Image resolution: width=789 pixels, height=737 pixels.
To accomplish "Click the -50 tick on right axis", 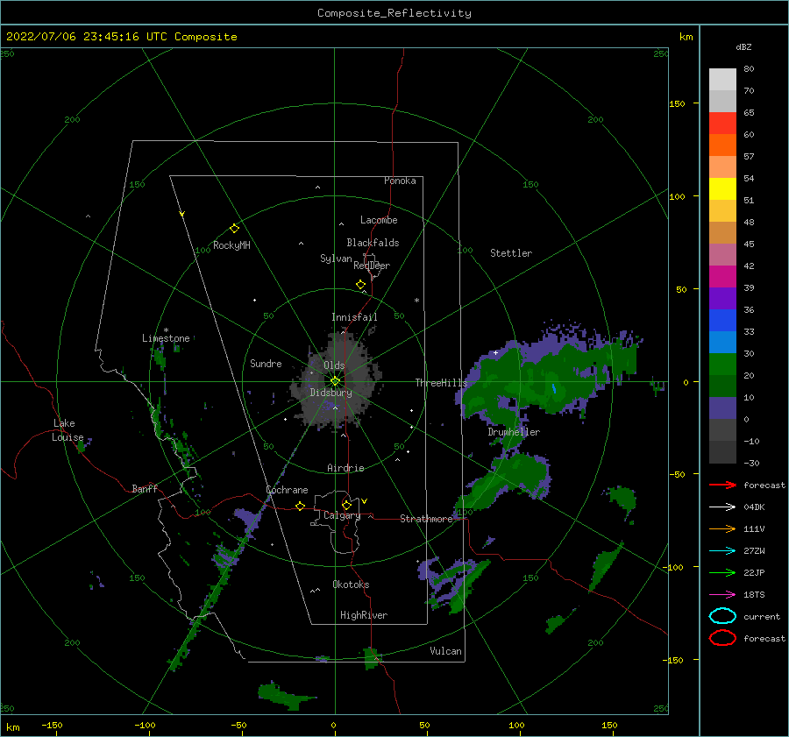I will (x=676, y=474).
